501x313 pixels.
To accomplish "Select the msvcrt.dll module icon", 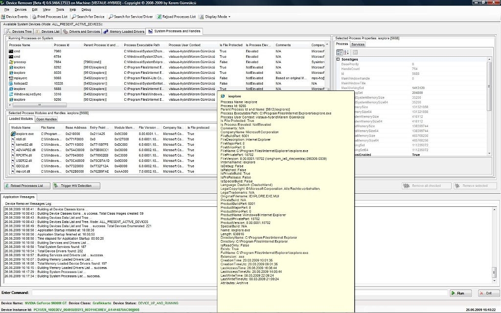I will [13, 172].
